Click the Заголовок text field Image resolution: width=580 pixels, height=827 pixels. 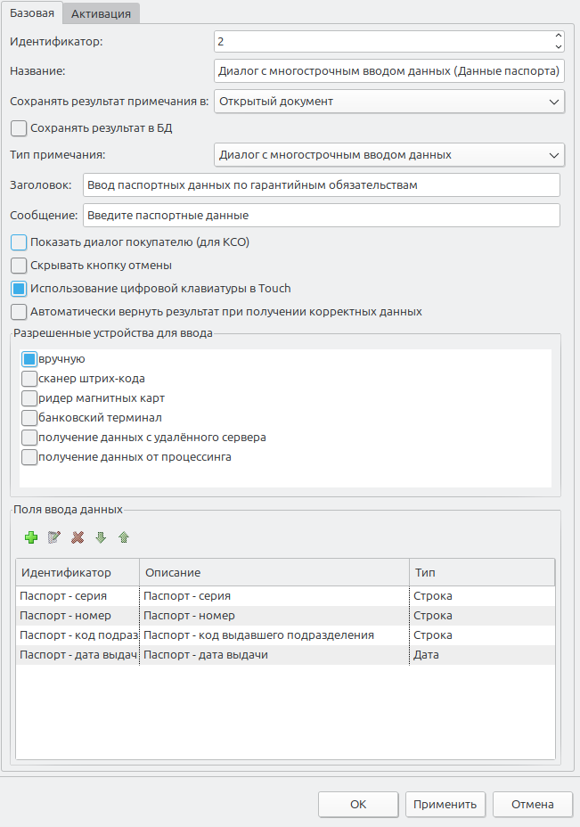(x=321, y=185)
